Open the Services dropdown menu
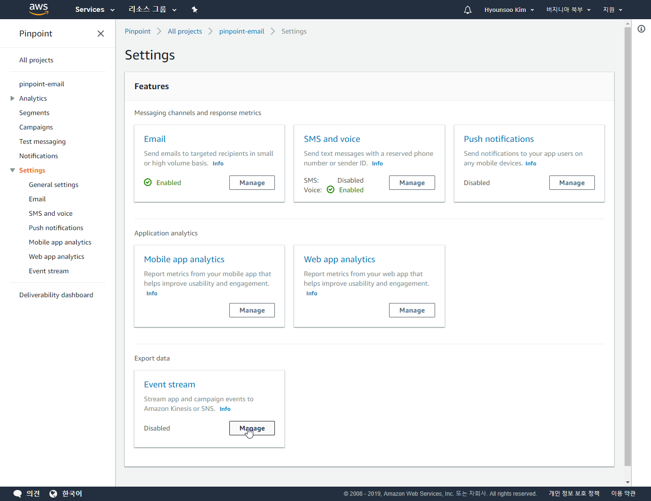This screenshot has width=651, height=501. pyautogui.click(x=95, y=10)
